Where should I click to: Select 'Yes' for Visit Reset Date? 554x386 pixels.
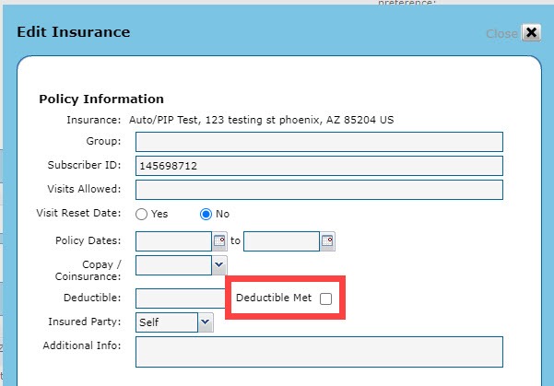(142, 214)
